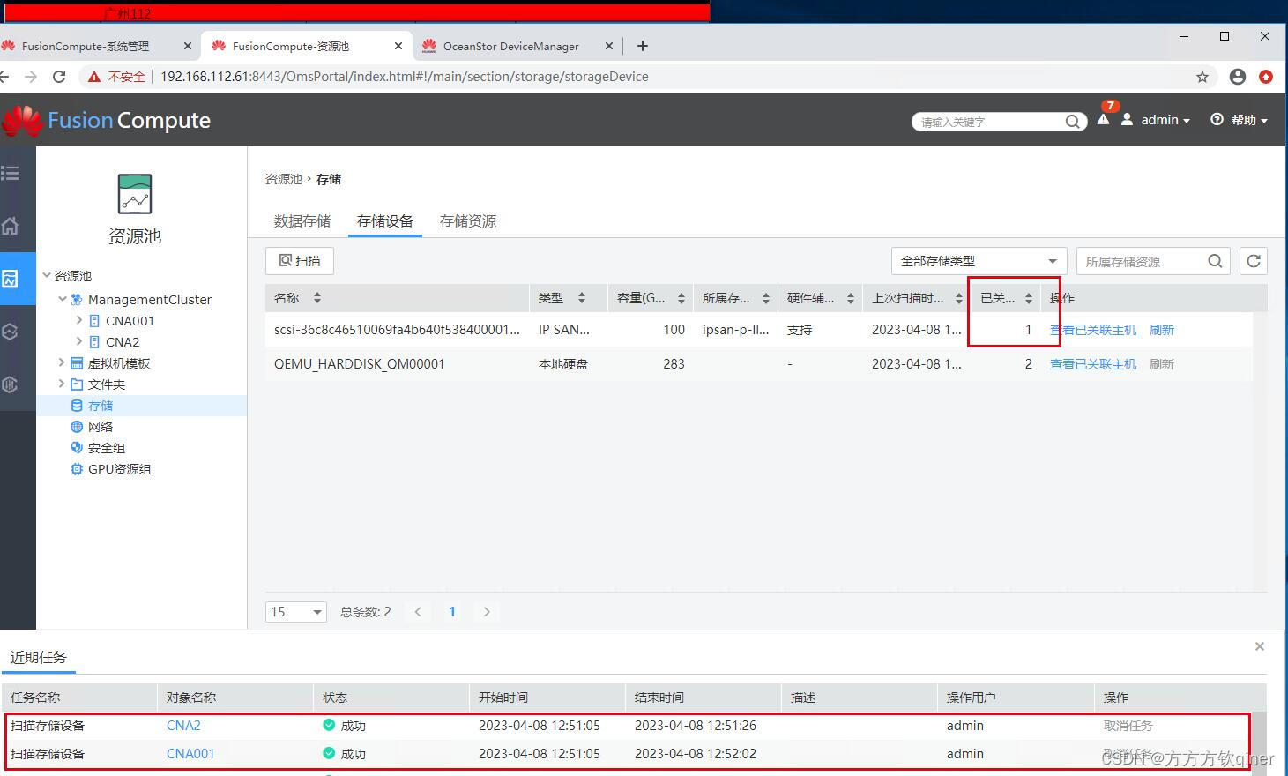Sort by 名称 column arrows

coord(317,298)
